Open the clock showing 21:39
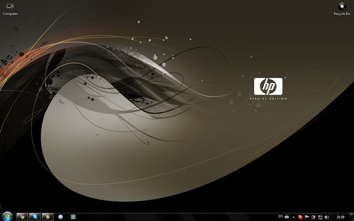354x221 pixels. point(340,217)
